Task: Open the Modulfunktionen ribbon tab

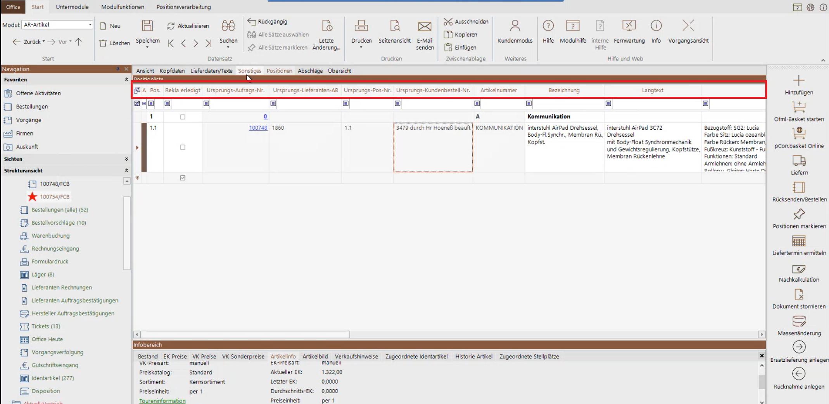Action: 123,7
